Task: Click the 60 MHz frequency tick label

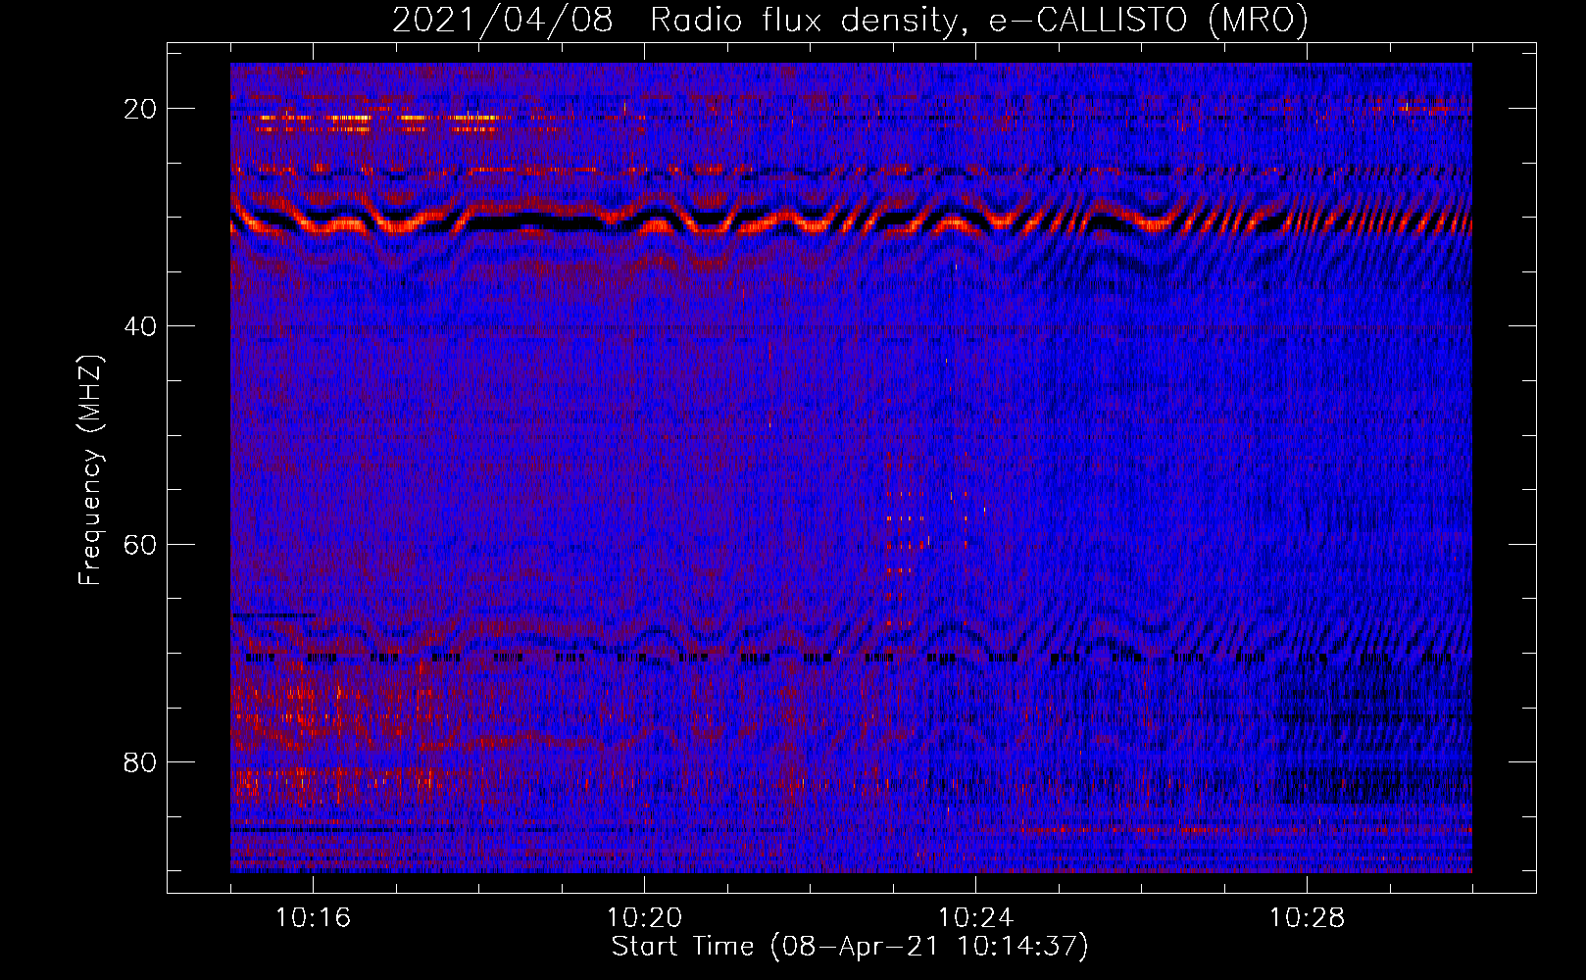Action: click(141, 544)
